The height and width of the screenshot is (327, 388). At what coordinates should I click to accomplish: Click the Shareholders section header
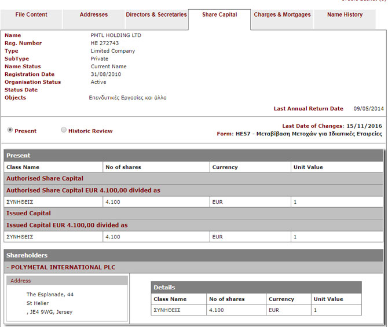click(193, 255)
